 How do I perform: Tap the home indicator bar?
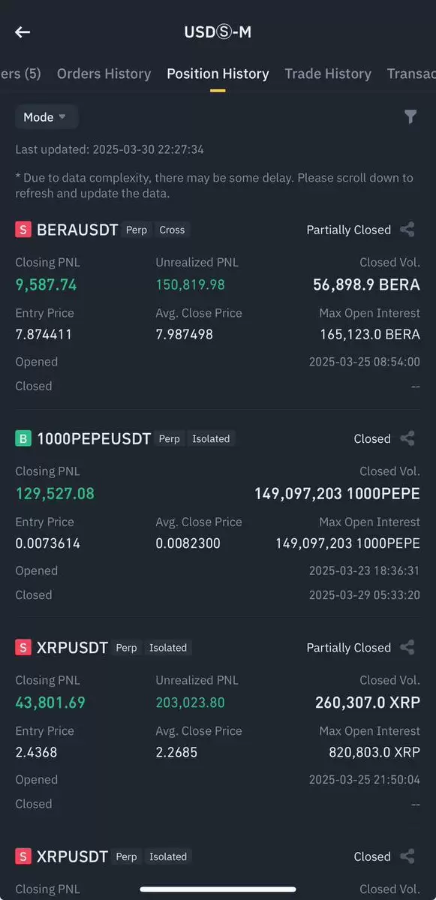point(218,889)
